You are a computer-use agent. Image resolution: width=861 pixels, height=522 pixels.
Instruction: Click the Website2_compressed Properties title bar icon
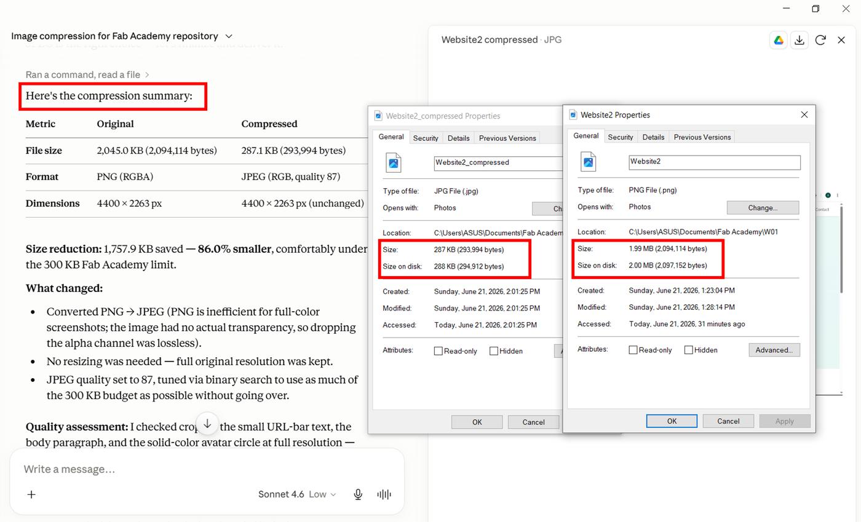[378, 116]
